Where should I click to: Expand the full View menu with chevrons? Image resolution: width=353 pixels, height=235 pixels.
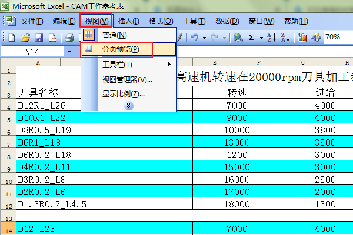pos(128,106)
